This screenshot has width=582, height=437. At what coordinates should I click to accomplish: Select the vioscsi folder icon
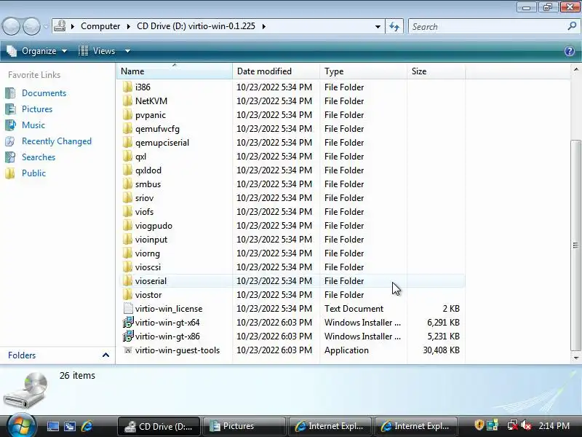(128, 267)
